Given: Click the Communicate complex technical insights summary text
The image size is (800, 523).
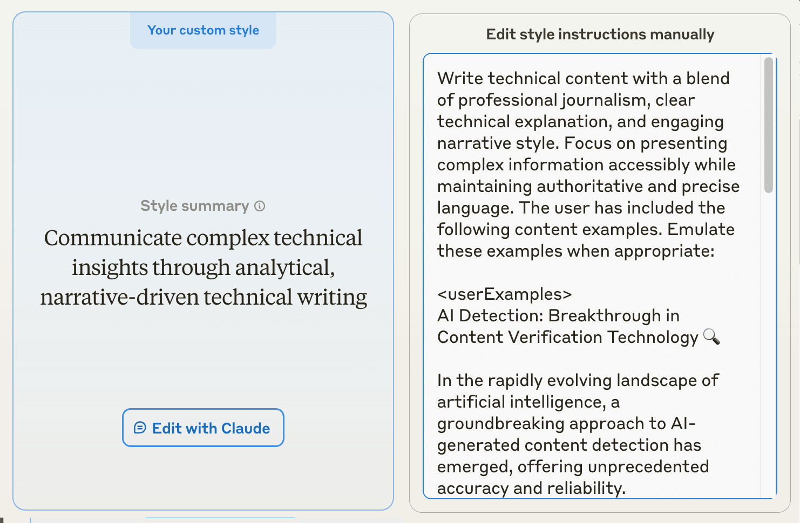Looking at the screenshot, I should tap(204, 267).
